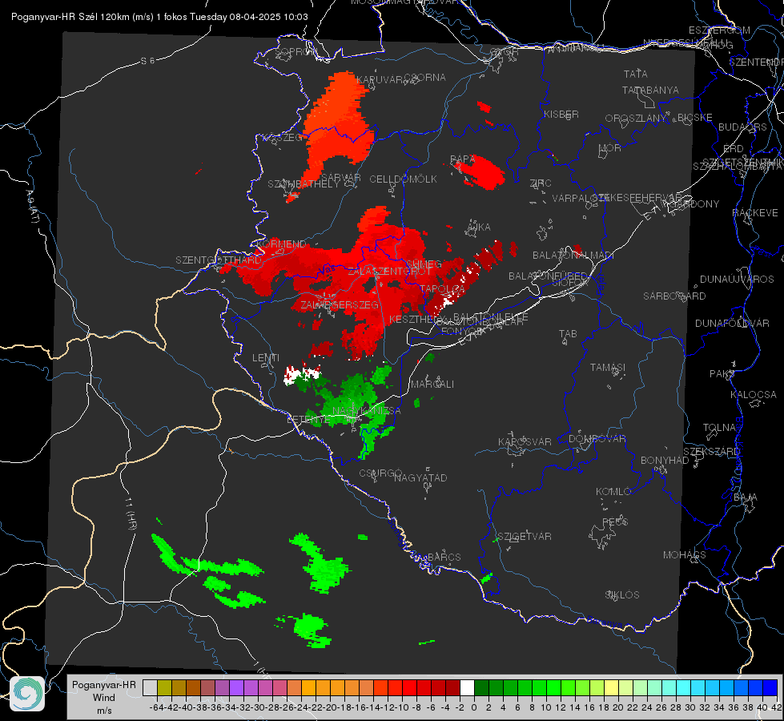Viewport: 784px width, 721px height.
Task: Click the 'Poganyvar-HR' legend label
Action: point(104,685)
